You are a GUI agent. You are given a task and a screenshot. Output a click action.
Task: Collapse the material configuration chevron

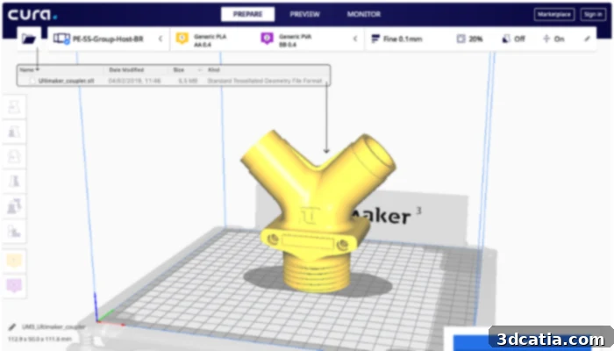355,39
